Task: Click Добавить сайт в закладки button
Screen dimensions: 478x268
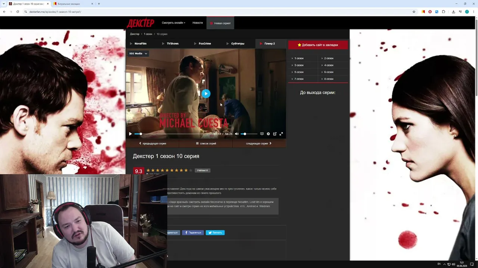Action: tap(318, 45)
